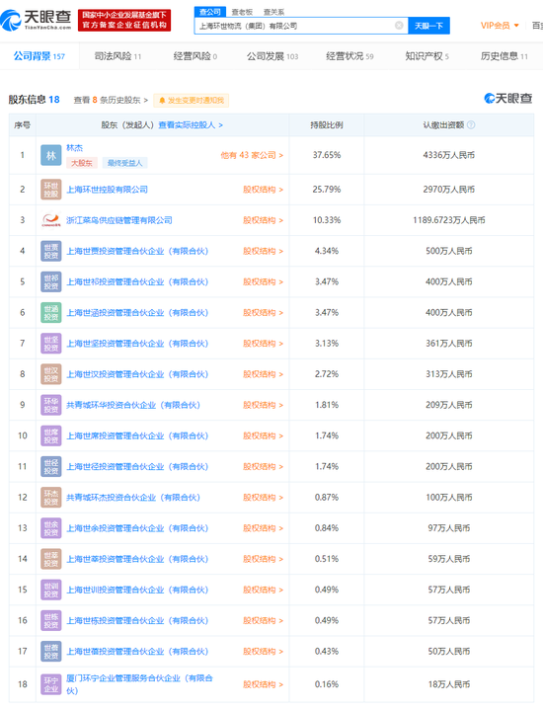
Task: Open the VIP会员 dropdown menu
Action: coord(500,26)
